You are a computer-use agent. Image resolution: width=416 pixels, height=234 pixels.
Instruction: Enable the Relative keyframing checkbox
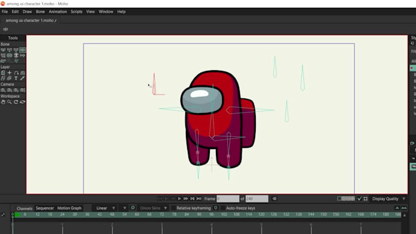(x=174, y=208)
